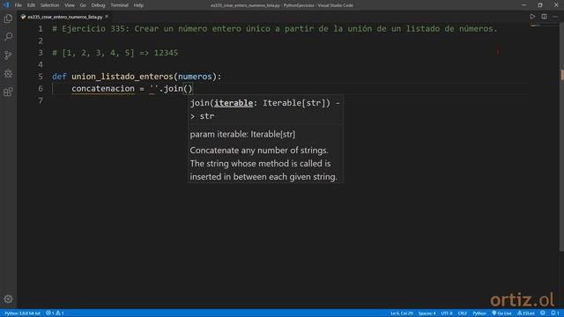
Task: Open the Go menu
Action: [83, 5]
